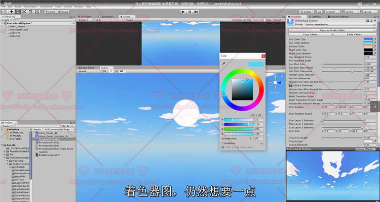Use eyedropper beside Horizon Color
The width and height of the screenshot is (380, 202).
click(x=375, y=46)
